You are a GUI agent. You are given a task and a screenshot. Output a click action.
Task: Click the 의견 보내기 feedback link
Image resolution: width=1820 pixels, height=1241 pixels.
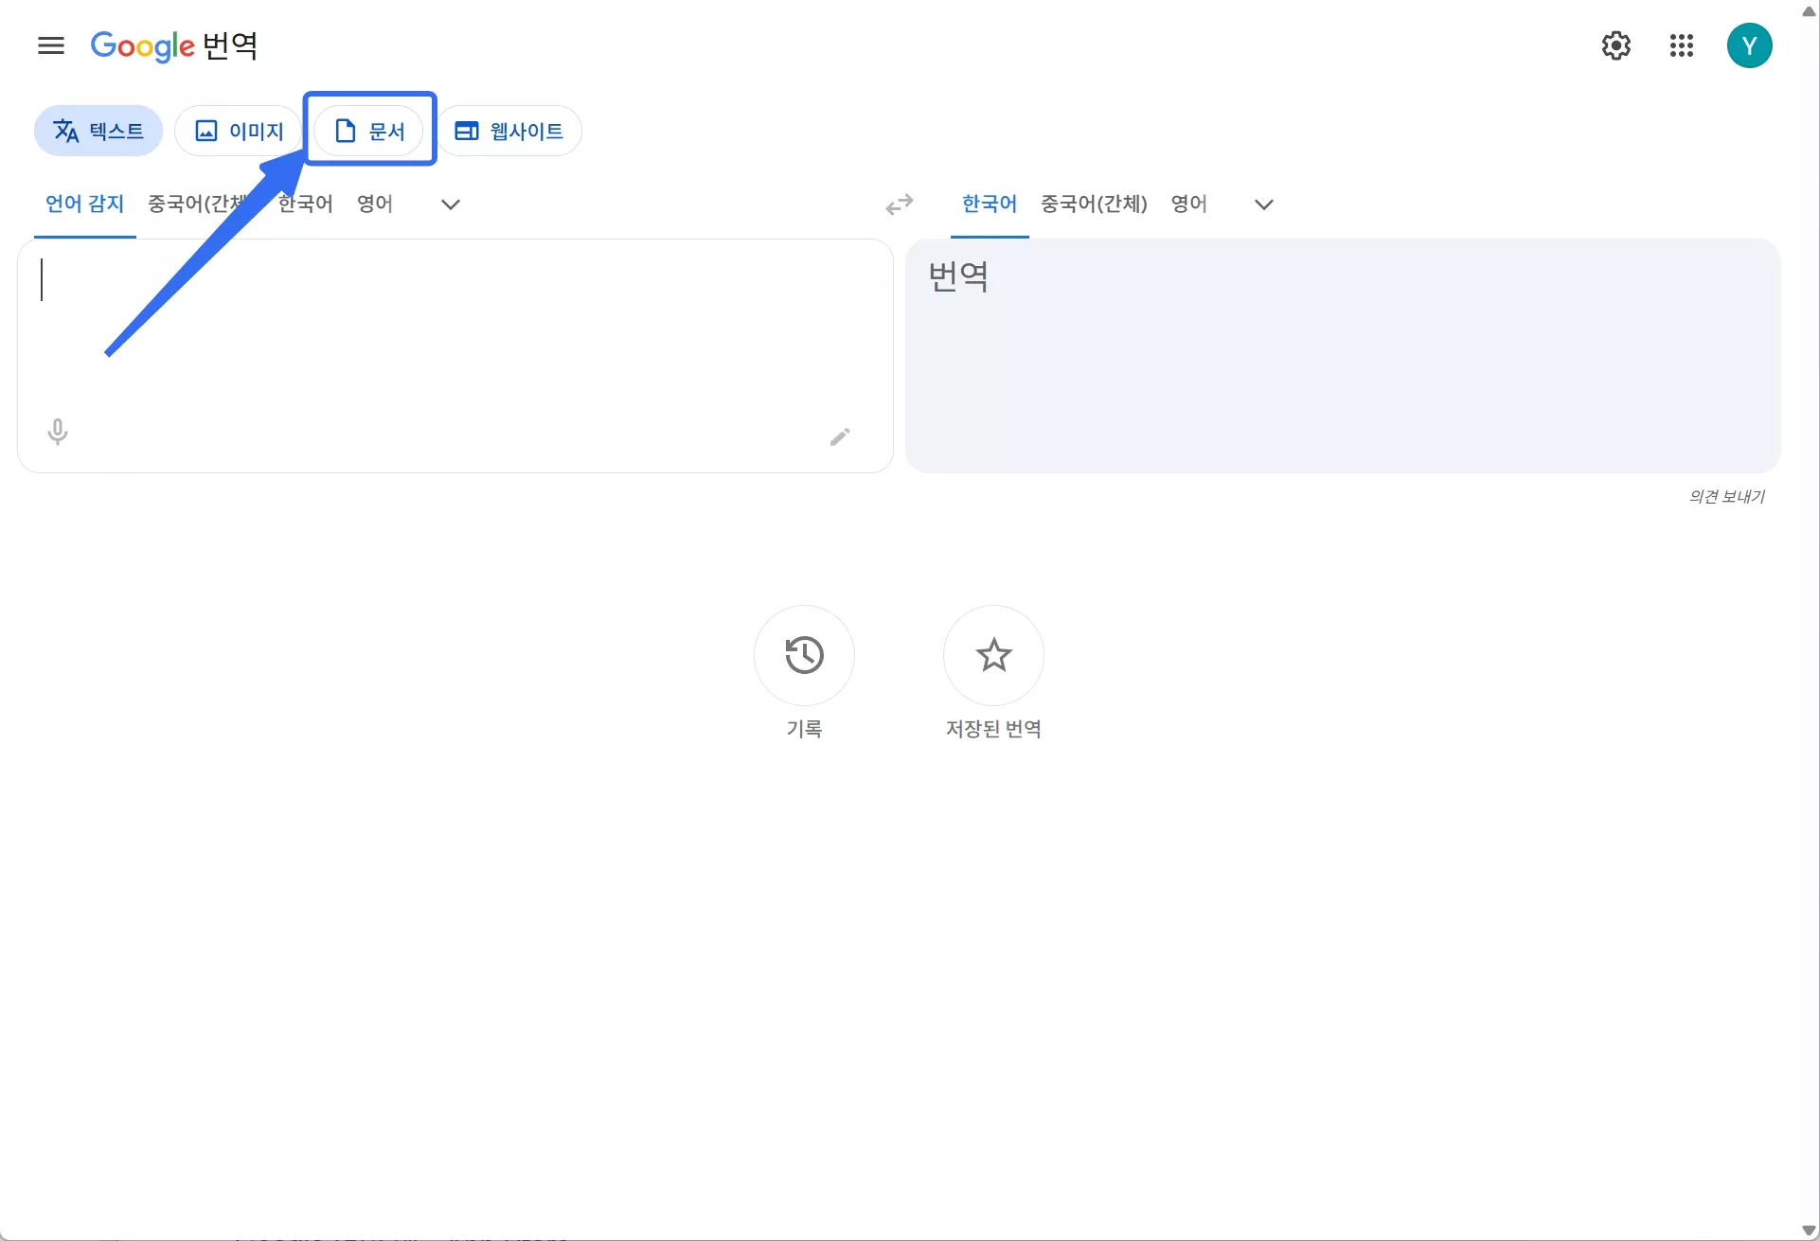tap(1727, 496)
